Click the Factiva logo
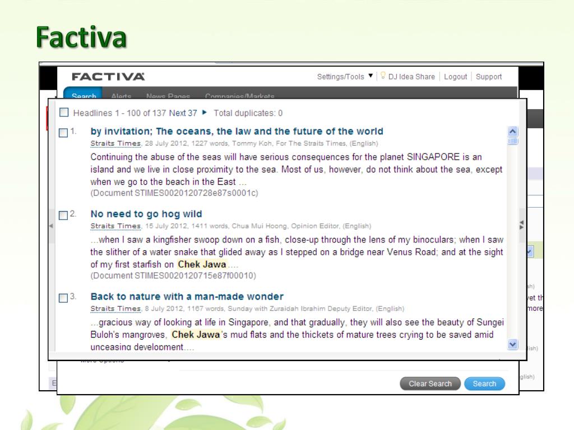574x430 pixels. coord(108,77)
